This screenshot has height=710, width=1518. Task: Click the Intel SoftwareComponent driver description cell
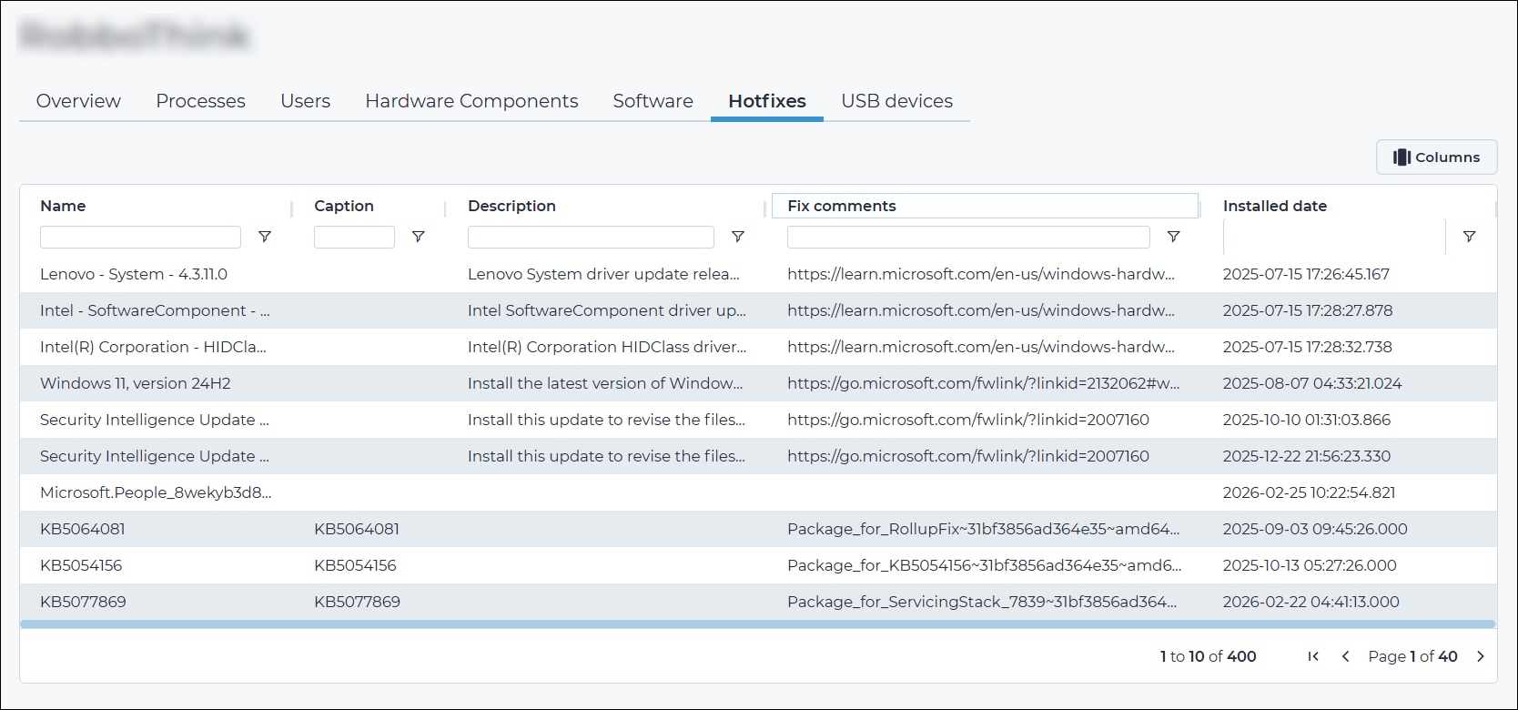[607, 310]
